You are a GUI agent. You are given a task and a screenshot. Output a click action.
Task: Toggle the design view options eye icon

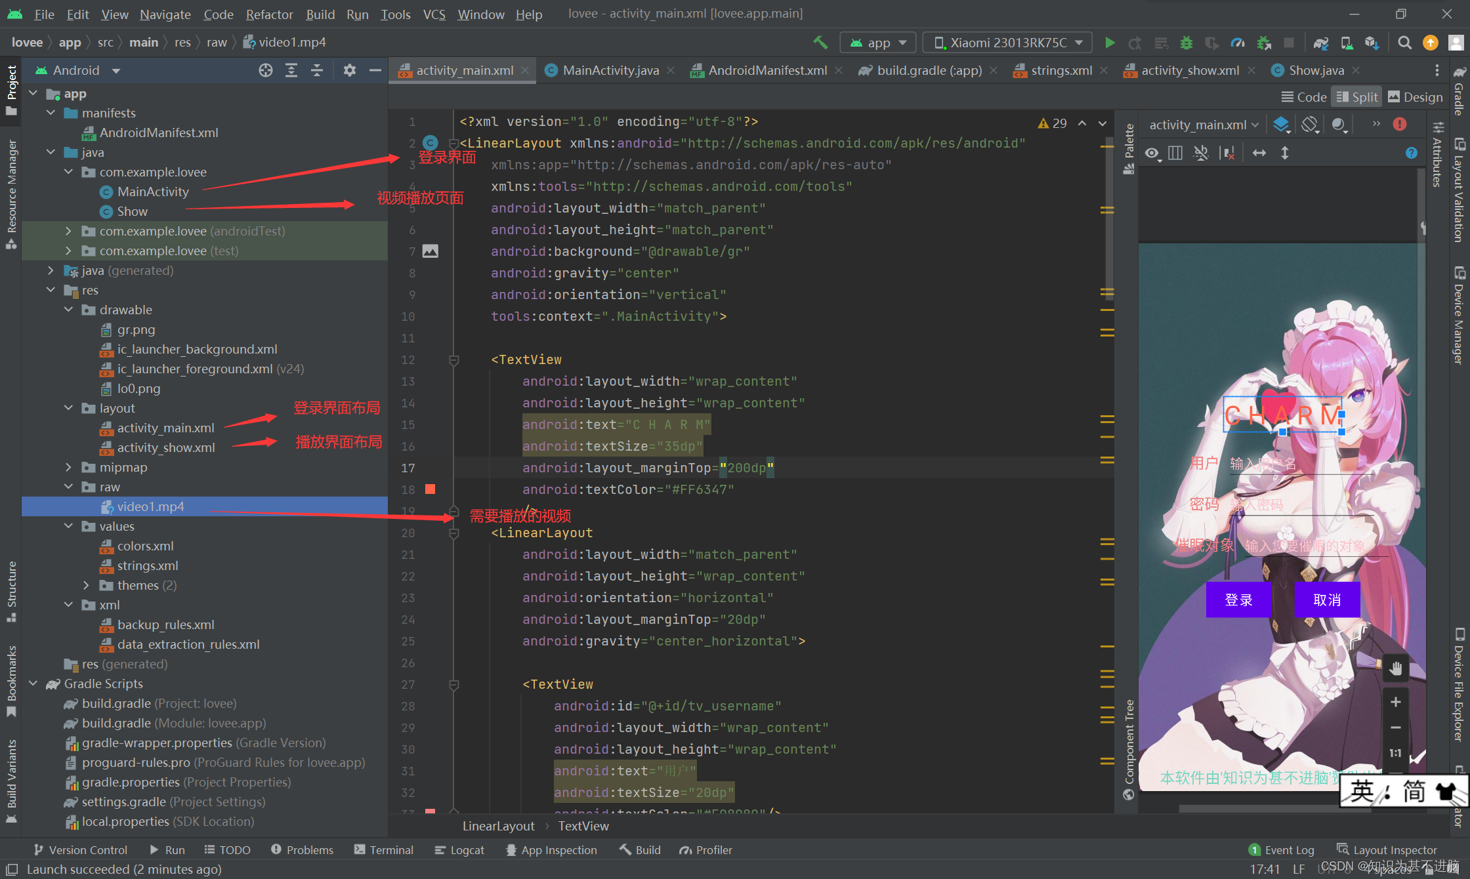point(1152,153)
